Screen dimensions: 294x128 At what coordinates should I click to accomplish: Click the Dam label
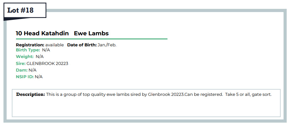pyautogui.click(x=22, y=70)
